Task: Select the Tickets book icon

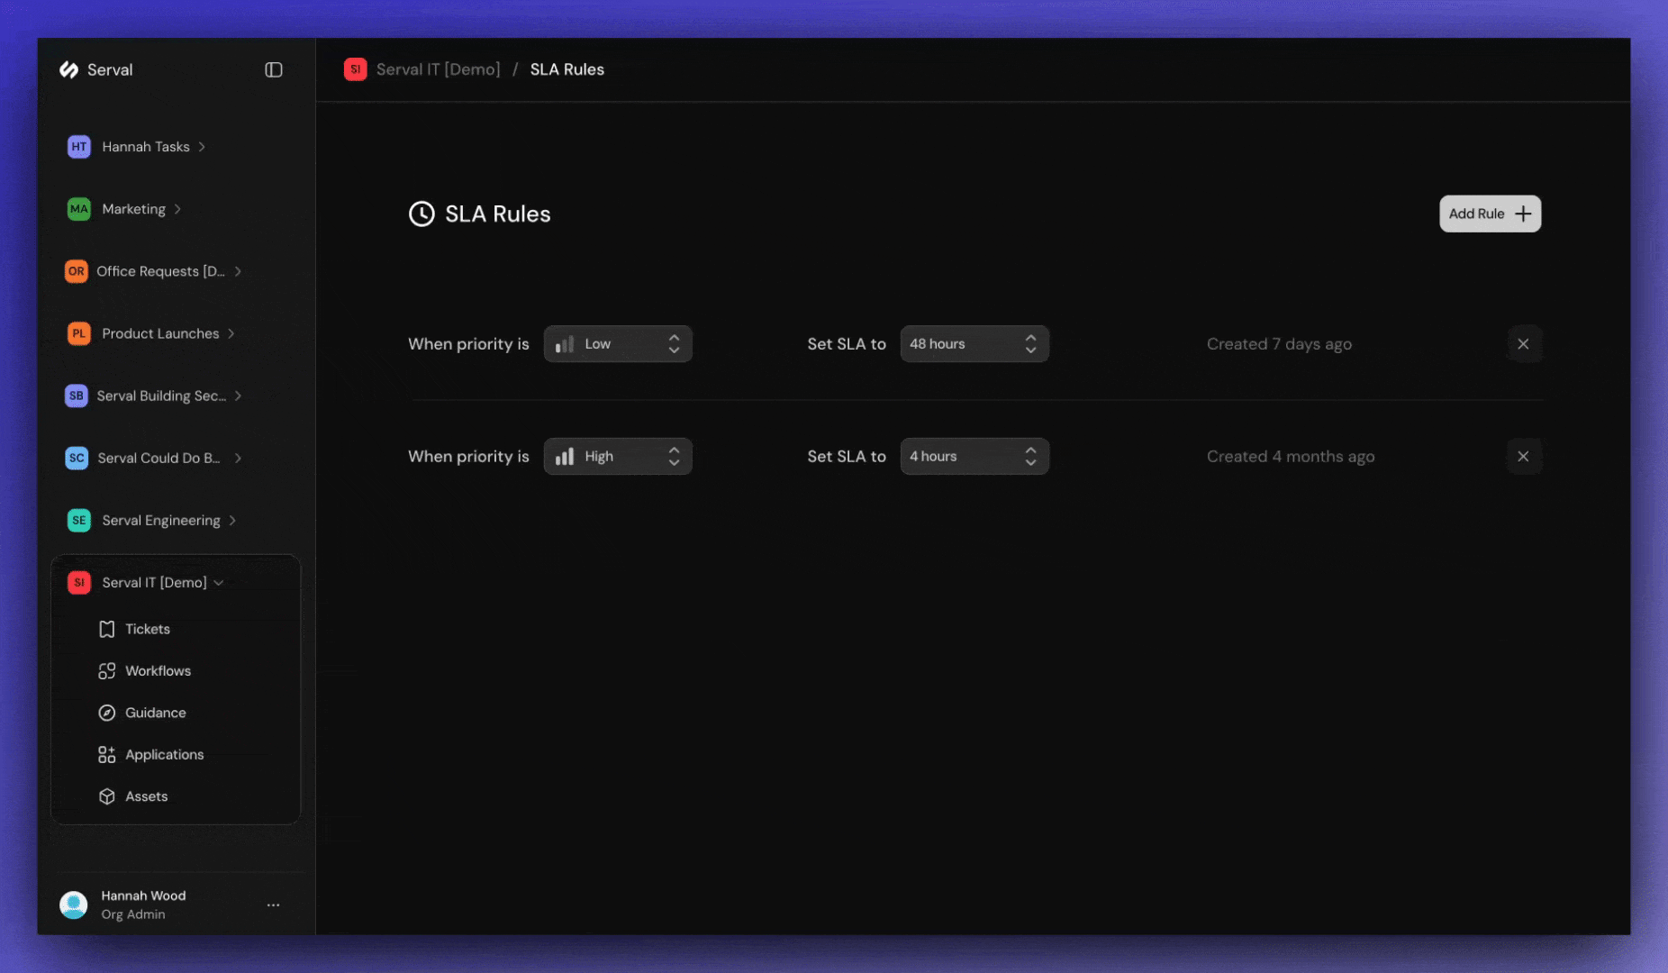Action: point(106,629)
